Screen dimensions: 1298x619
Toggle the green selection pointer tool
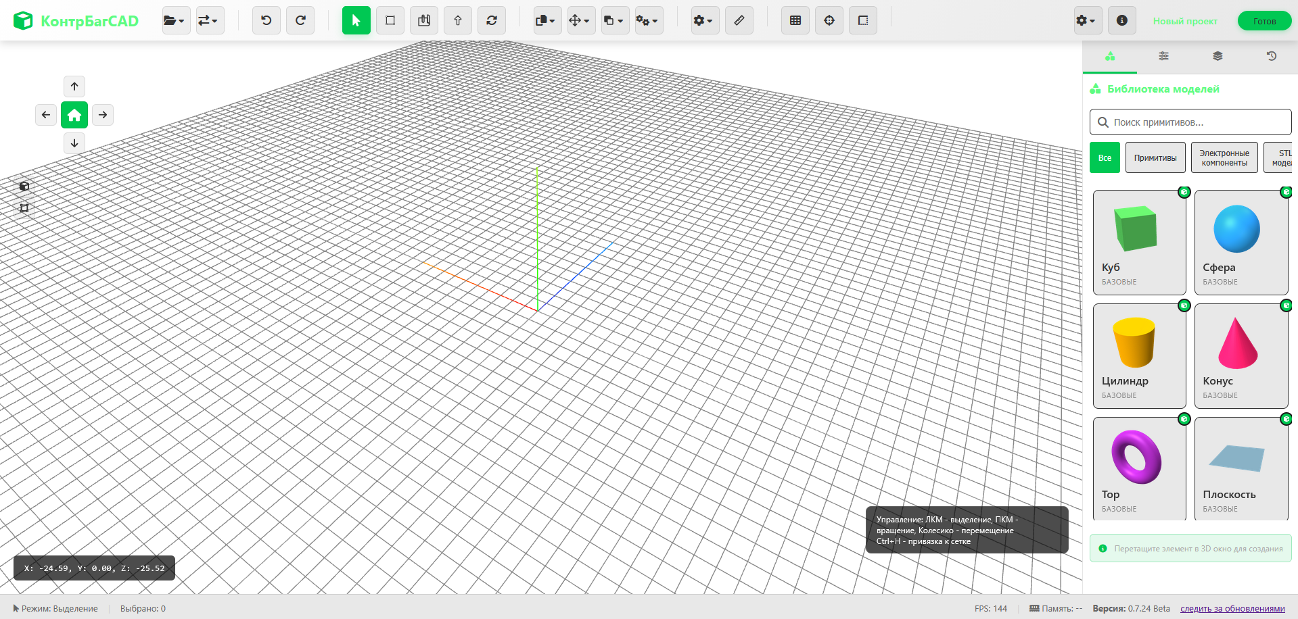[356, 20]
